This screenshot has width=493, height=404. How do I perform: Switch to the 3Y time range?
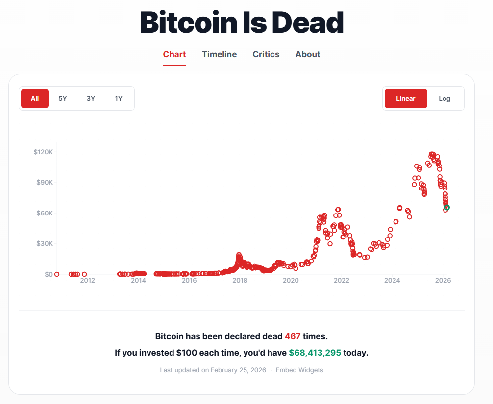(91, 98)
